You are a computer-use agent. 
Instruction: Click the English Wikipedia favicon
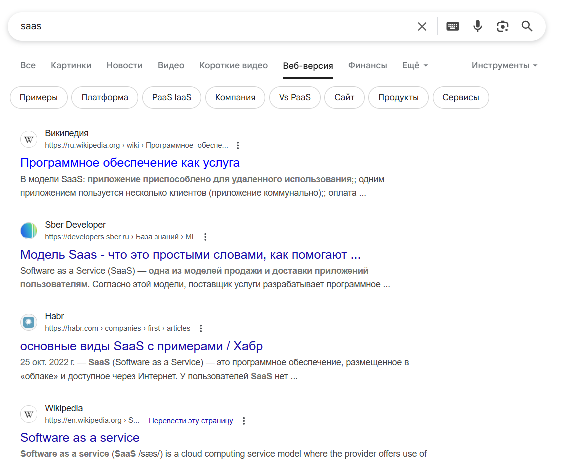pyautogui.click(x=29, y=414)
